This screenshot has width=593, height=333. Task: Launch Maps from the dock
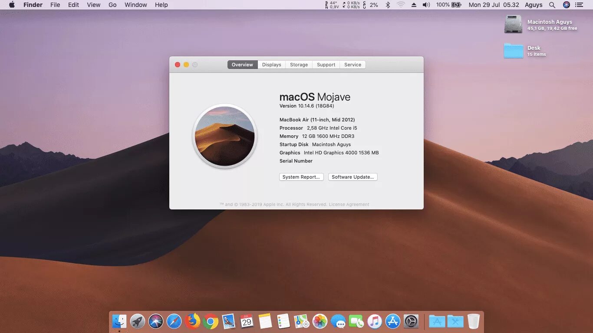click(302, 321)
